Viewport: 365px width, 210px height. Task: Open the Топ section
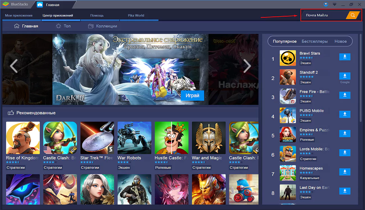pyautogui.click(x=63, y=26)
